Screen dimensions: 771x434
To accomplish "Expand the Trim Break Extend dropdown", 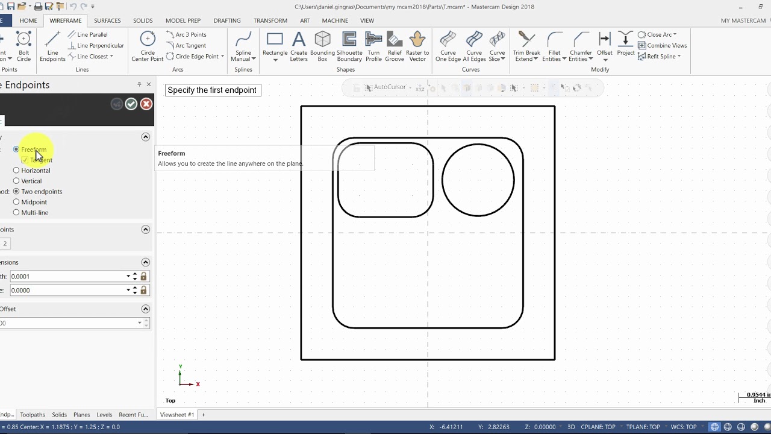I will click(535, 59).
